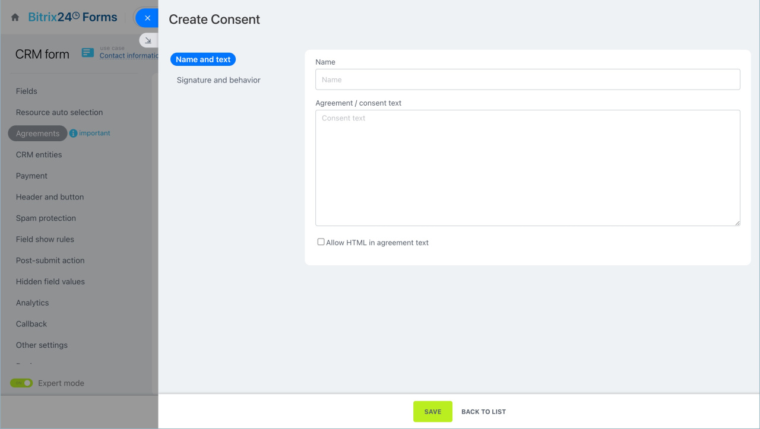
Task: Open Spam protection settings section
Action: click(x=46, y=218)
